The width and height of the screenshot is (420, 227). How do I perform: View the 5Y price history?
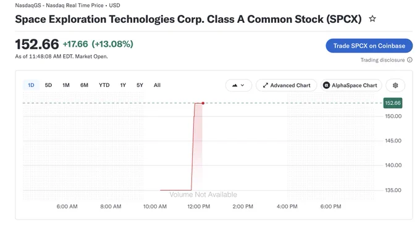click(x=140, y=85)
